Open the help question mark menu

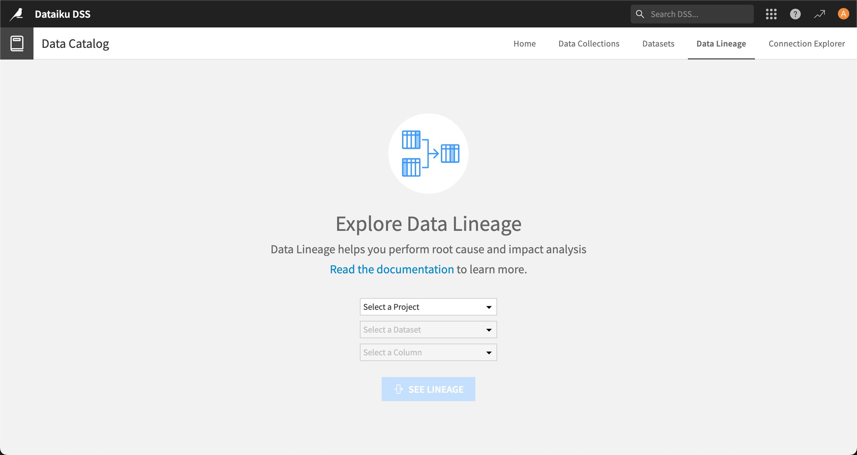(x=795, y=14)
